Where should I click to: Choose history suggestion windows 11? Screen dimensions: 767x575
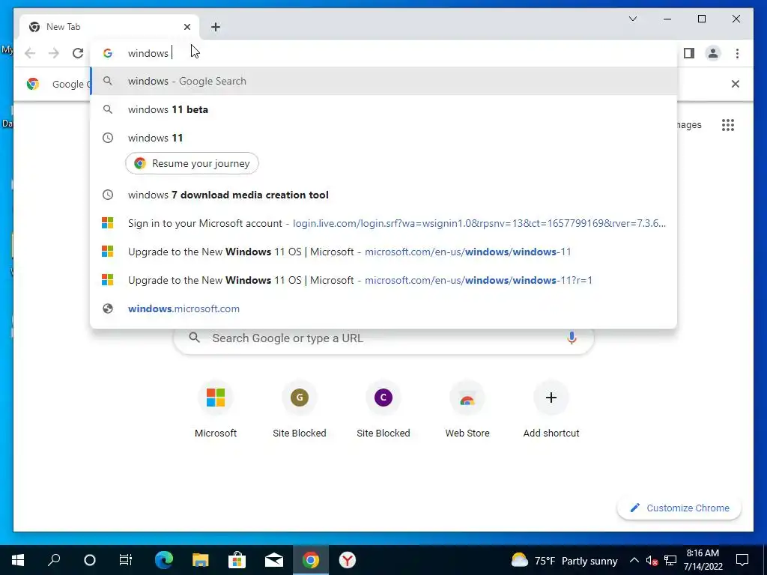point(383,138)
